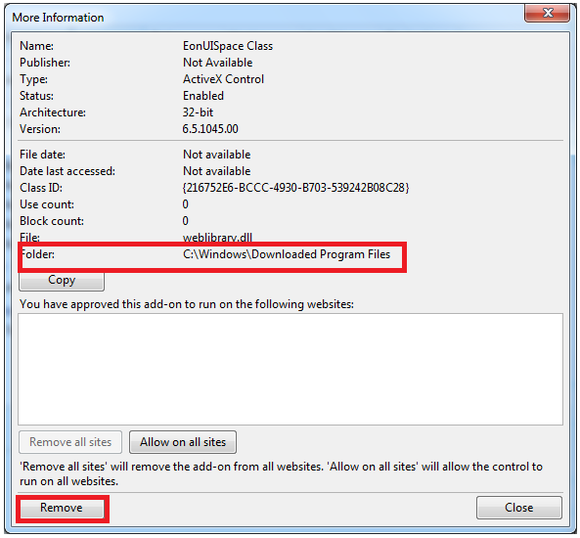Click the folder path C:\Windows\Downloaded Program Files

click(x=287, y=254)
